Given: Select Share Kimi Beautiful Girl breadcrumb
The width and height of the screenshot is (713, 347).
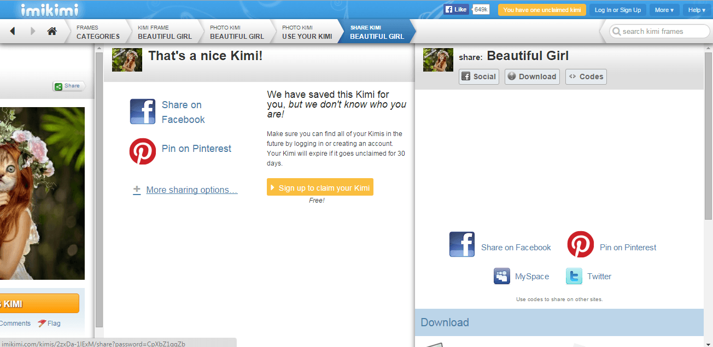Looking at the screenshot, I should 377,32.
